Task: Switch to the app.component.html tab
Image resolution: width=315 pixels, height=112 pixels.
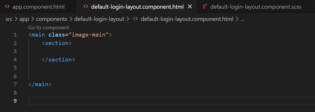Action: [39, 7]
